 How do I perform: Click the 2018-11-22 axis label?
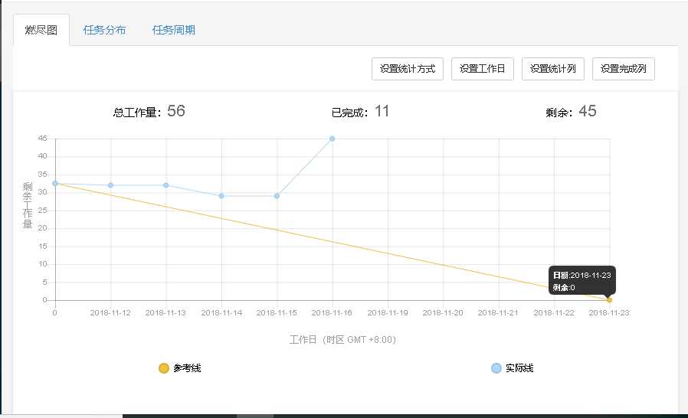tap(554, 312)
